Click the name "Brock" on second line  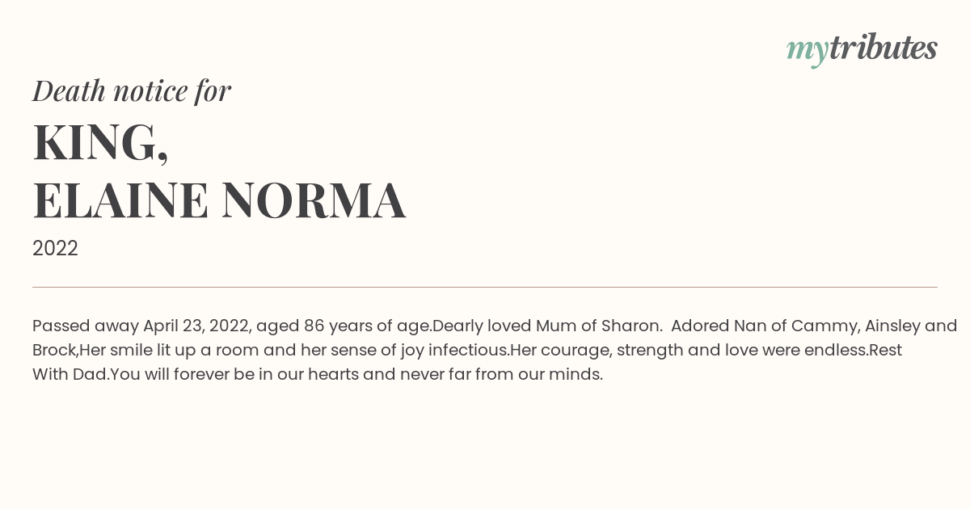[x=53, y=350]
